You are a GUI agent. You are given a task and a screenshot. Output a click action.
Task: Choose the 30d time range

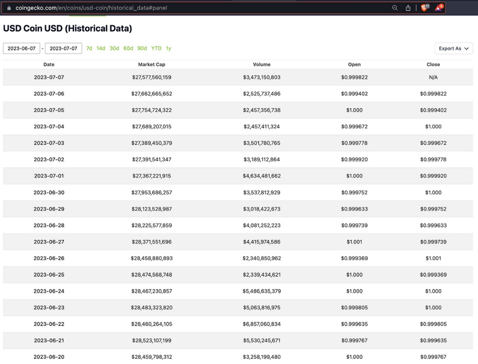(114, 49)
